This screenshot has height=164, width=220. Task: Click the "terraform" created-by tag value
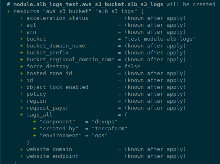point(110,129)
